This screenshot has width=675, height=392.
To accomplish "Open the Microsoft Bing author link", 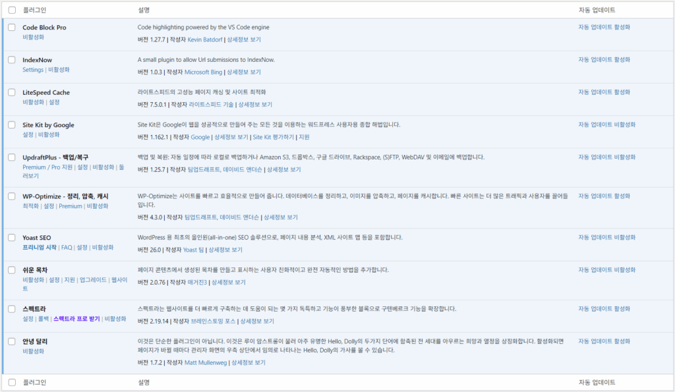I will pos(202,73).
